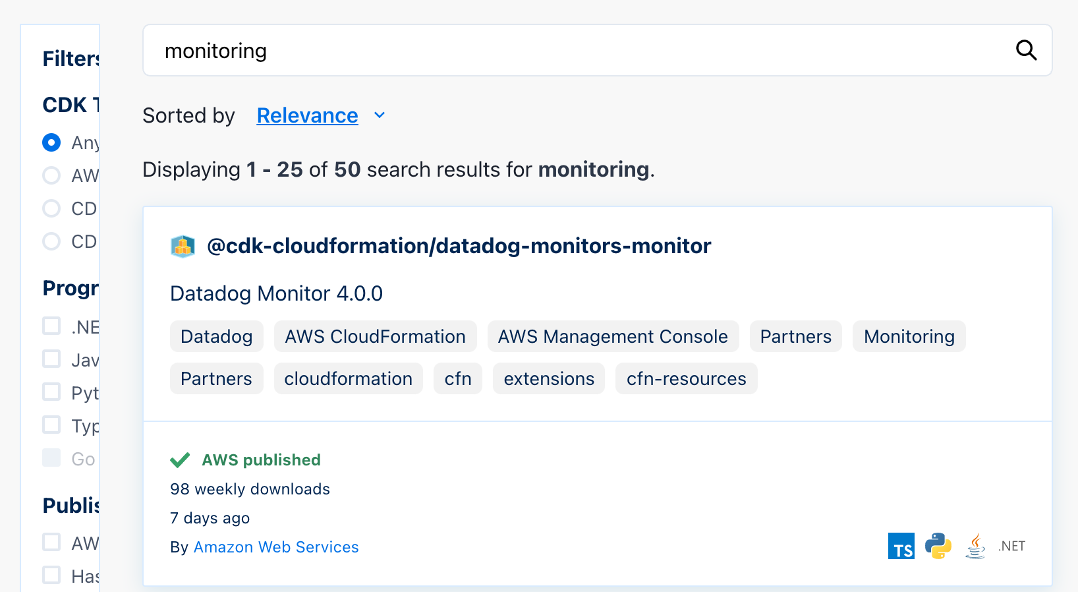
Task: Select the AW CDK type radio button
Action: [51, 175]
